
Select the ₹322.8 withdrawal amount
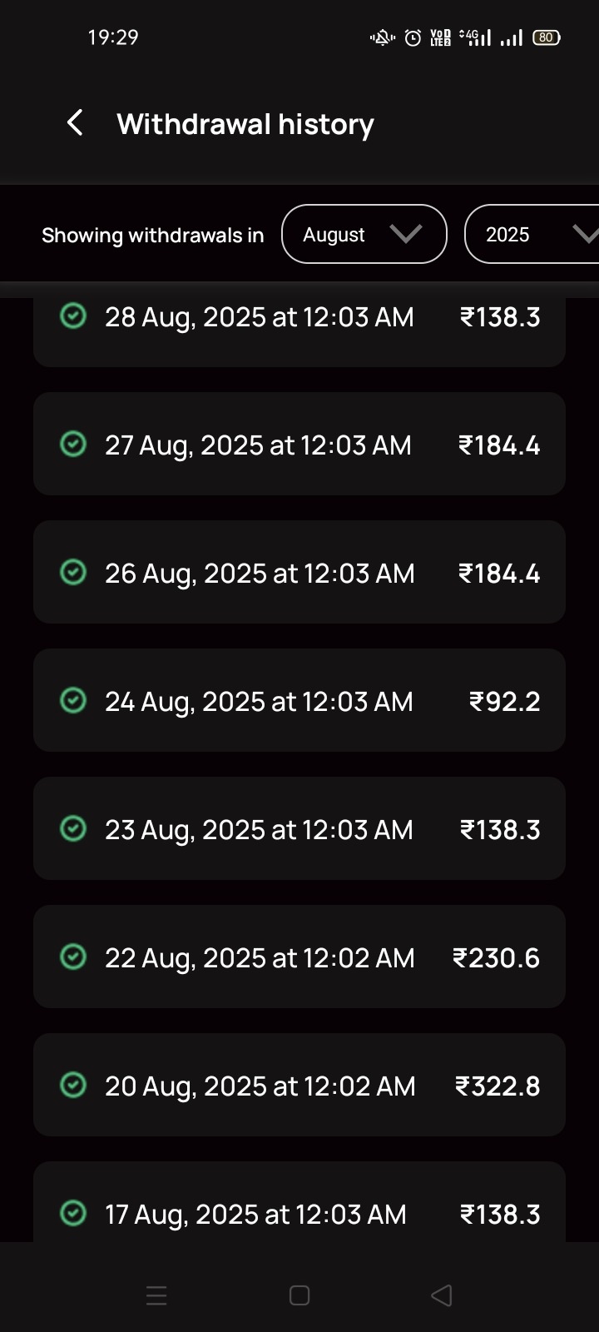tap(498, 1086)
